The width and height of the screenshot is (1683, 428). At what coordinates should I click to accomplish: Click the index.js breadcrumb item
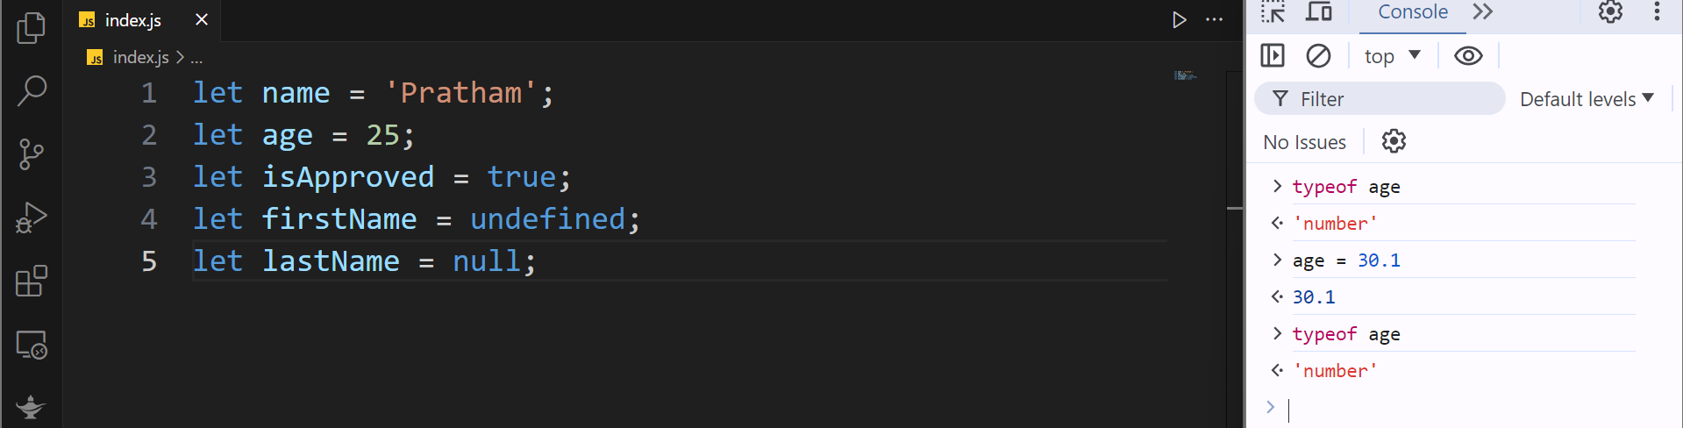point(140,58)
